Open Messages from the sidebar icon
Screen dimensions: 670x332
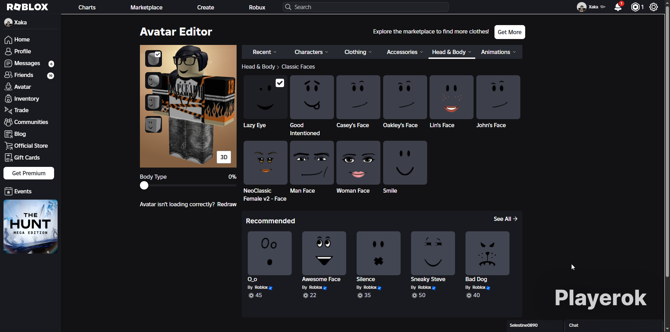pyautogui.click(x=8, y=63)
